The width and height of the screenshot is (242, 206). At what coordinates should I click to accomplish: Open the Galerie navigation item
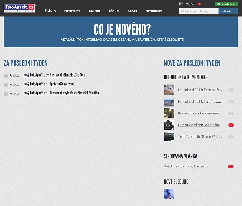[94, 11]
